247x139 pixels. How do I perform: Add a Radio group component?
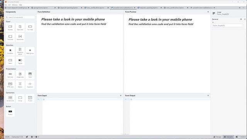pos(30,51)
